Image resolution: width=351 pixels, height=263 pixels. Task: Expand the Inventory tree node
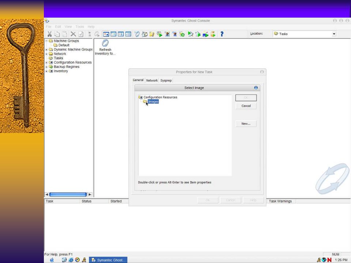point(46,71)
